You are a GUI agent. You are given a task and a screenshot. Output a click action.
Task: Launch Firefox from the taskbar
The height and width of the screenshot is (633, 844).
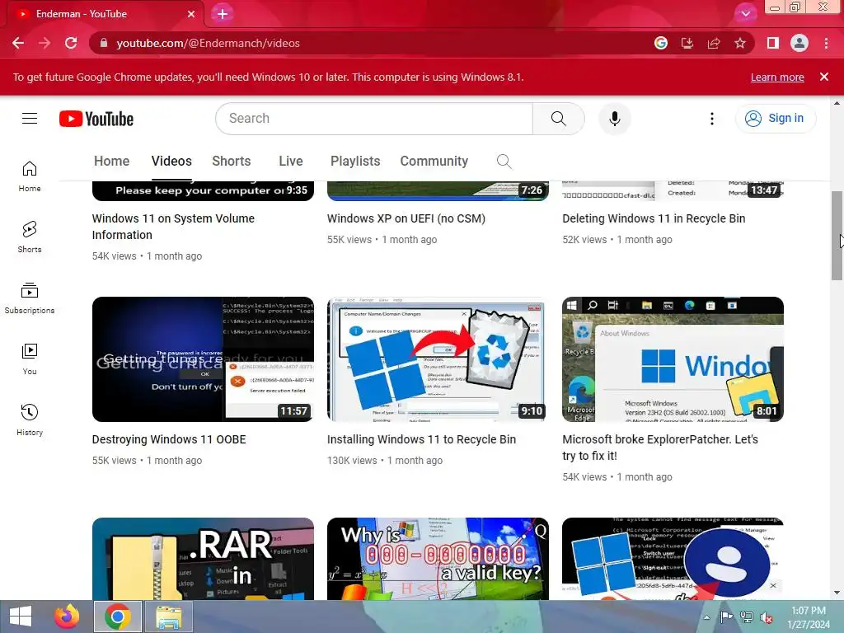click(x=67, y=617)
